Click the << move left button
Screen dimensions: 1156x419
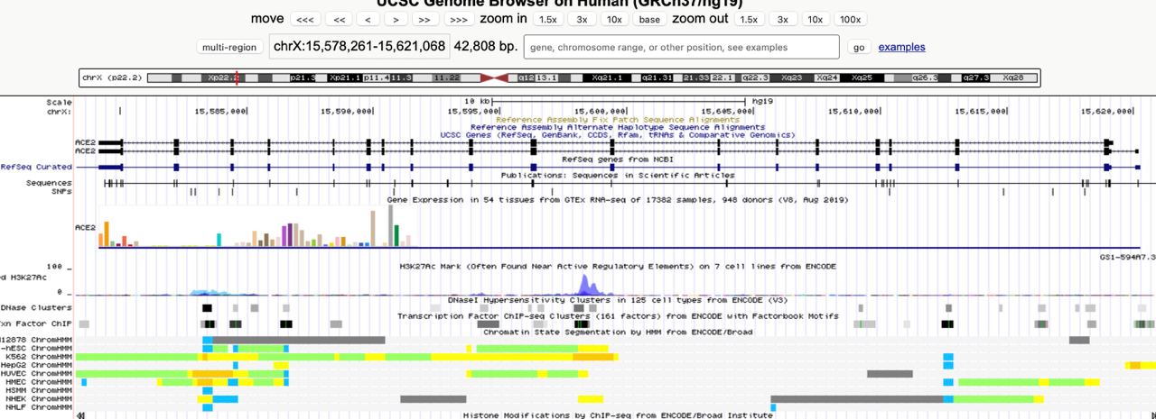339,19
